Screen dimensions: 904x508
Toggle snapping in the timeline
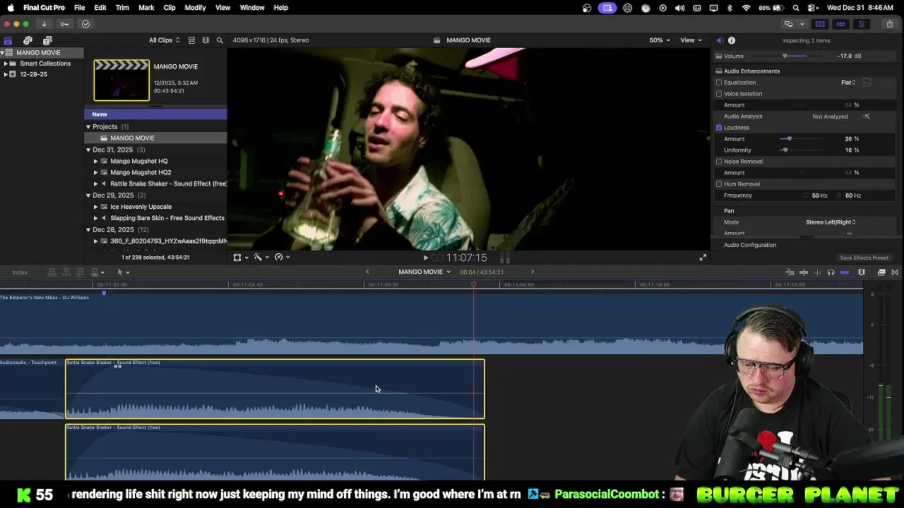coord(845,272)
